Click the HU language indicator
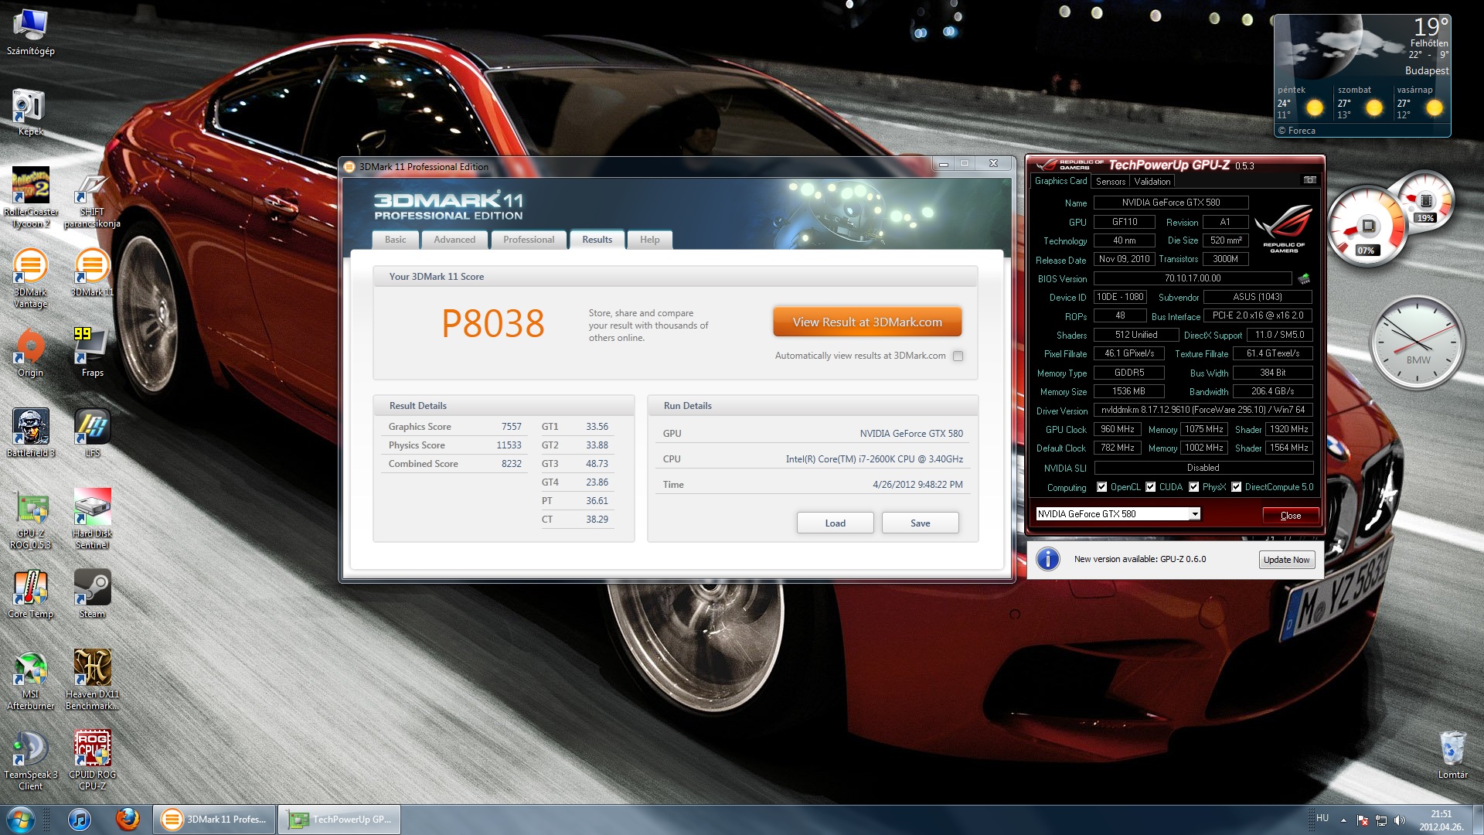This screenshot has width=1484, height=835. coord(1322,818)
